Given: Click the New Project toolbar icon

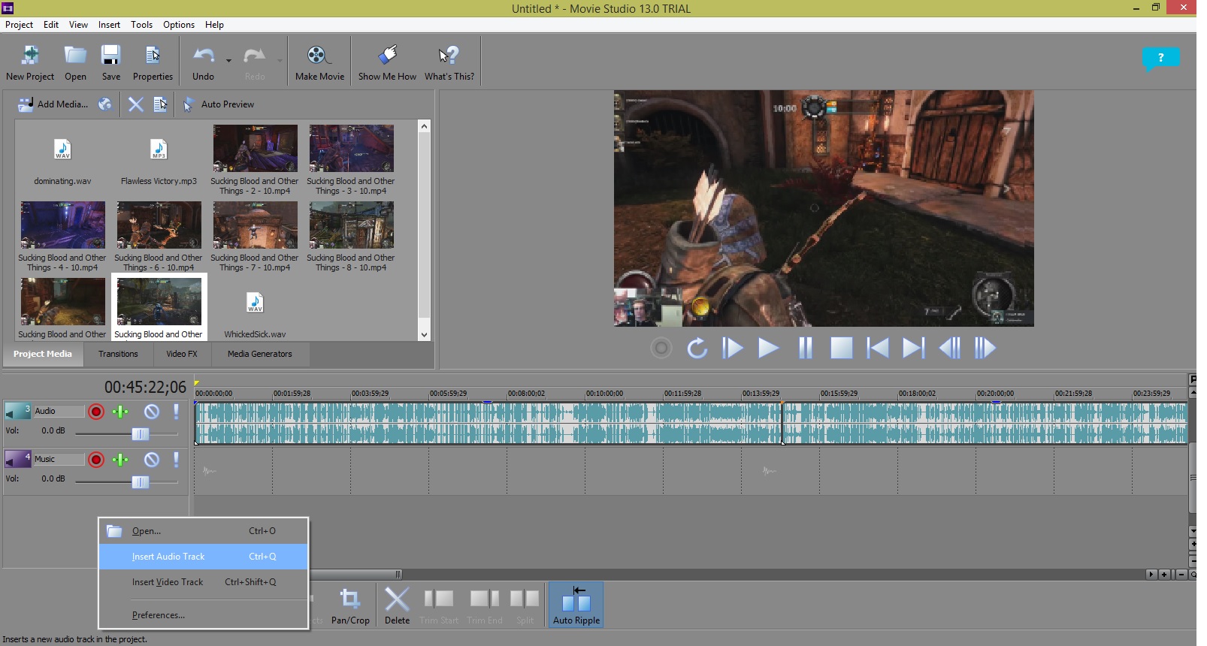Looking at the screenshot, I should point(29,62).
